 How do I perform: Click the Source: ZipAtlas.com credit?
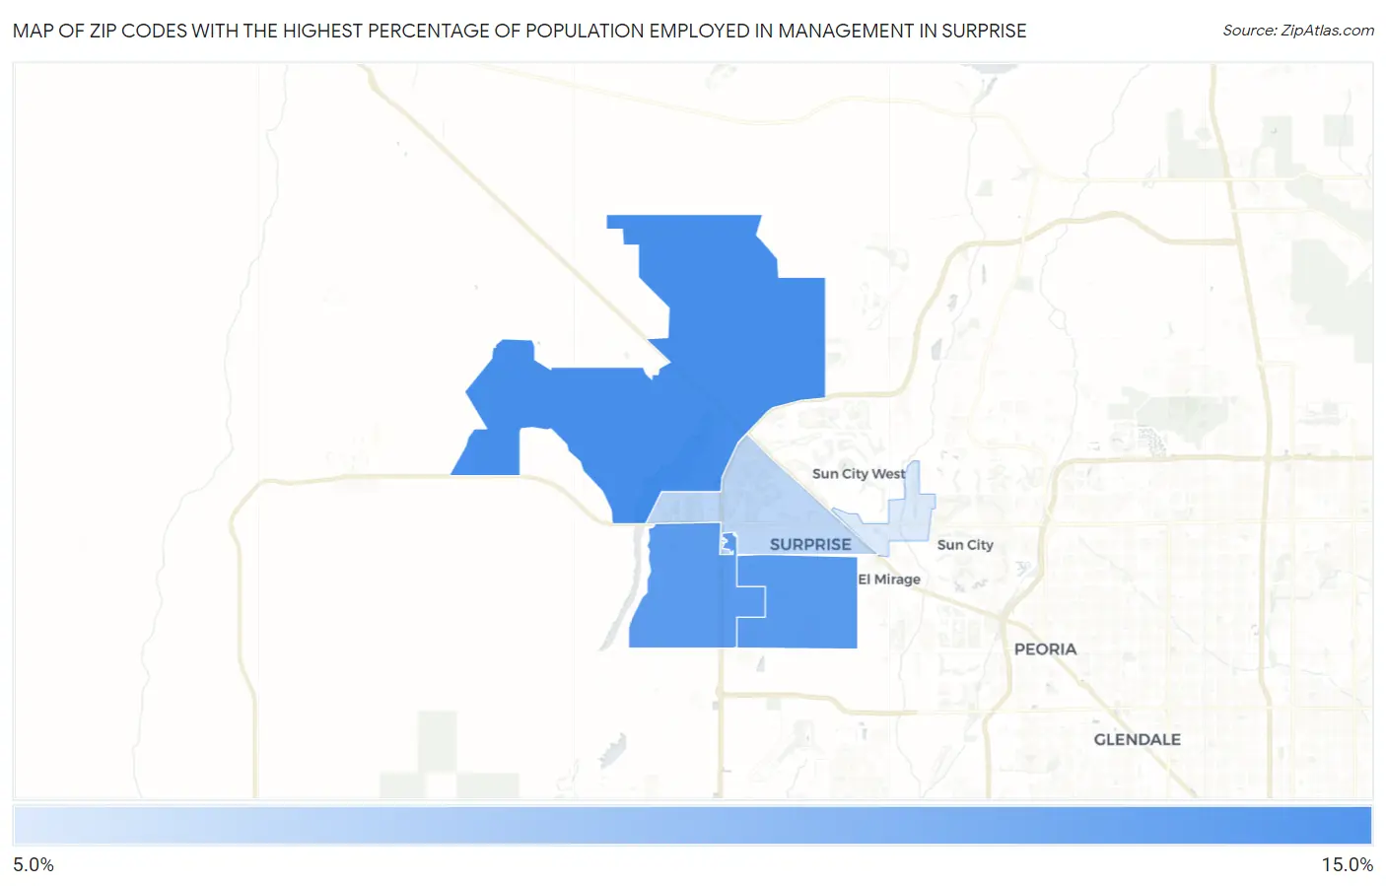click(x=1298, y=31)
